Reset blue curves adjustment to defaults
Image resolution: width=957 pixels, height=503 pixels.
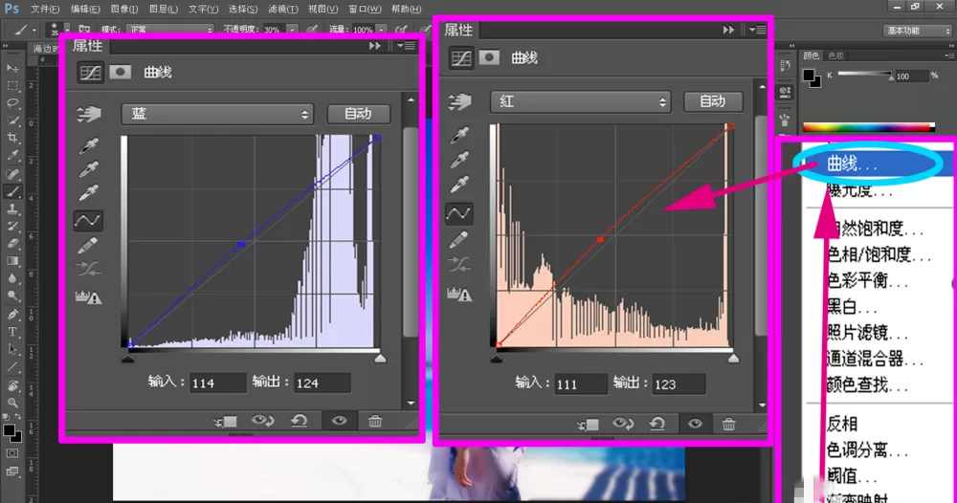299,421
